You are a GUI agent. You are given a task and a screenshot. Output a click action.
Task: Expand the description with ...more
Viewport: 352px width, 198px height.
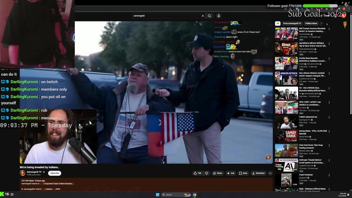(57, 189)
